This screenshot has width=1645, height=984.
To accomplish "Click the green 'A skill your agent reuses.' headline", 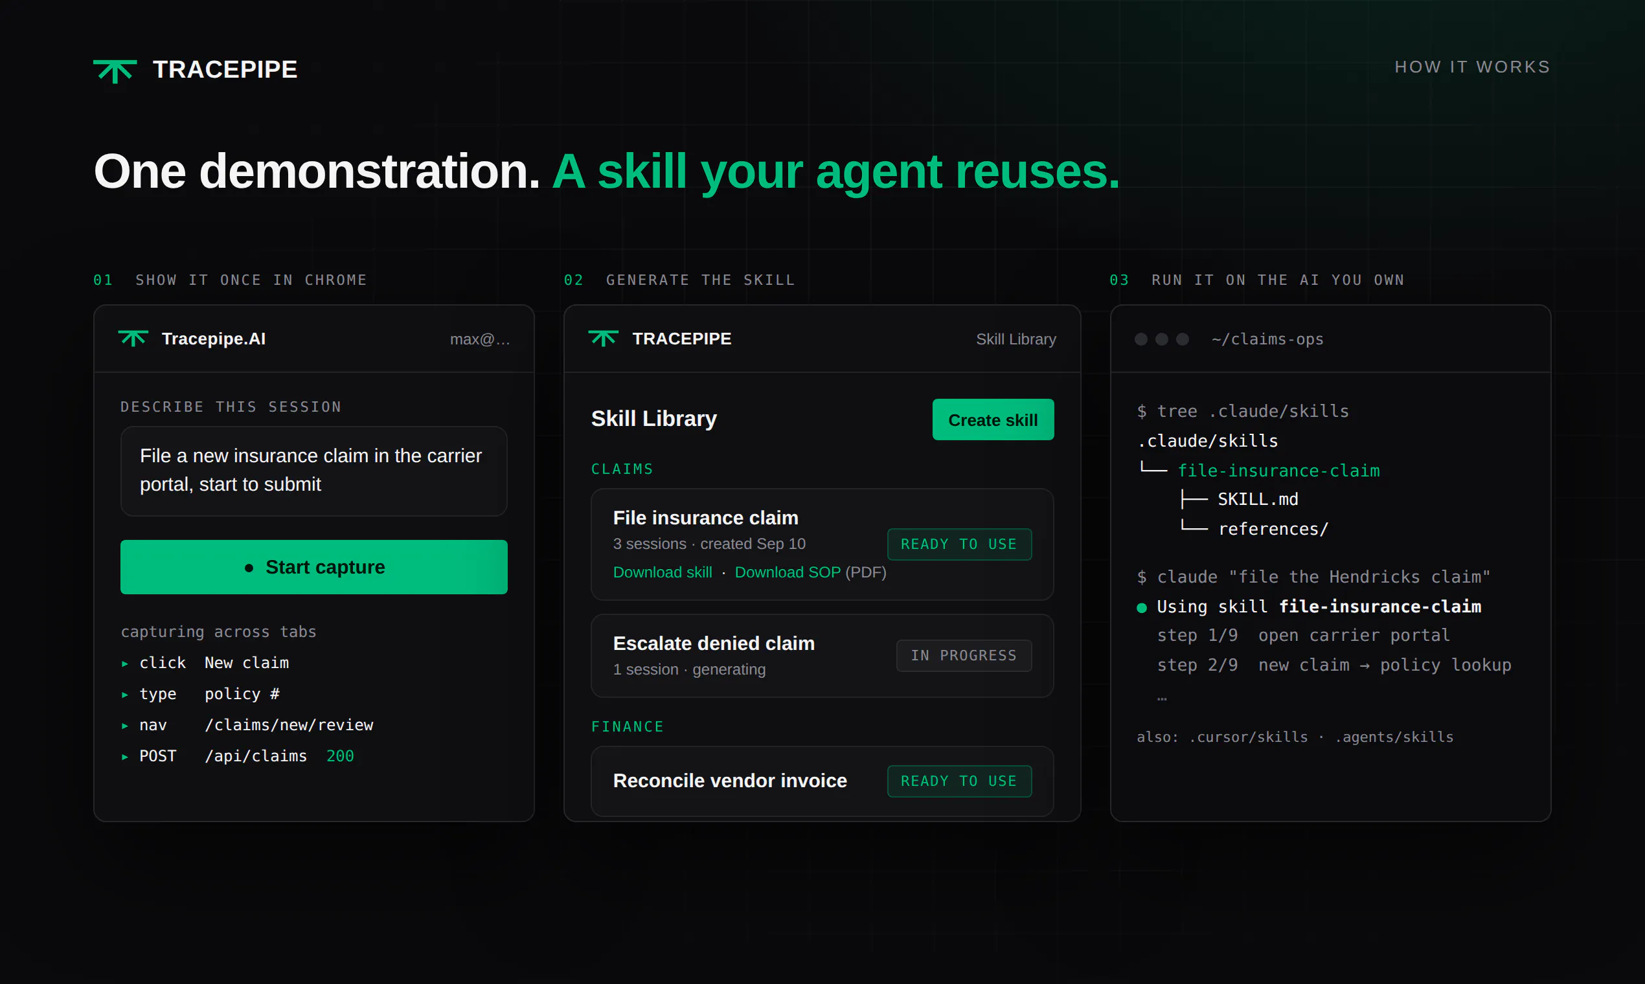I will 835,172.
